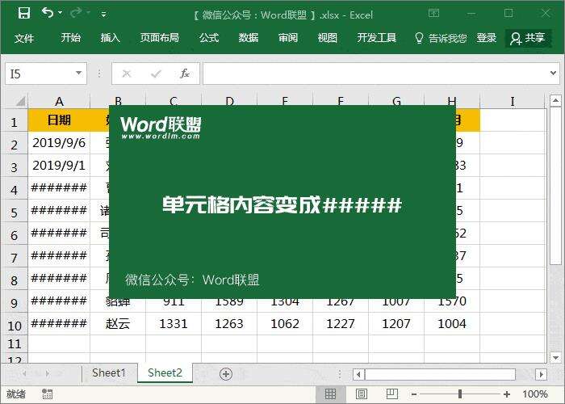
Task: Click the macro recording icon in status bar
Action: tap(47, 394)
